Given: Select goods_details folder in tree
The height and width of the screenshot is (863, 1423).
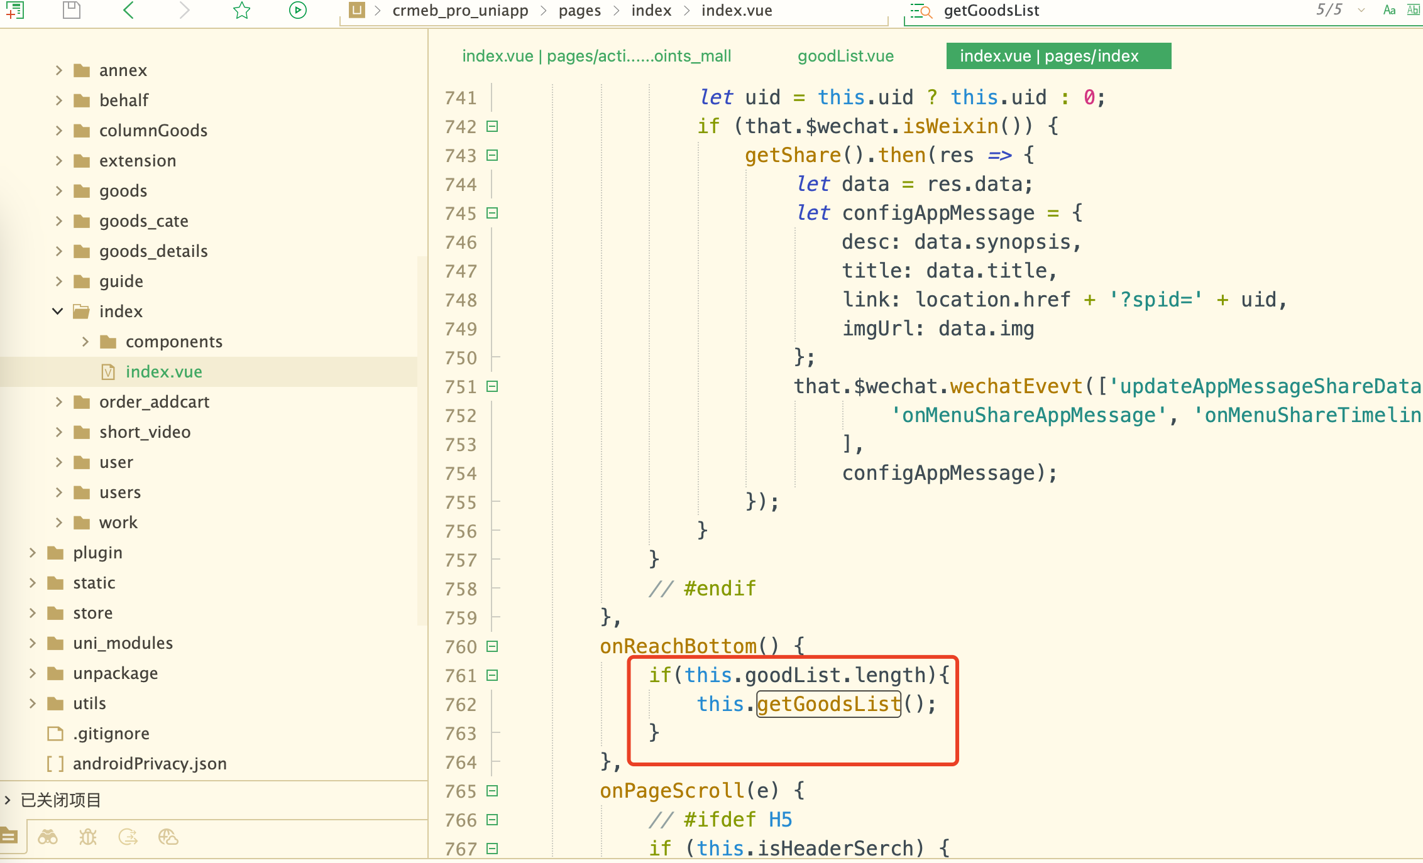Looking at the screenshot, I should 153,251.
